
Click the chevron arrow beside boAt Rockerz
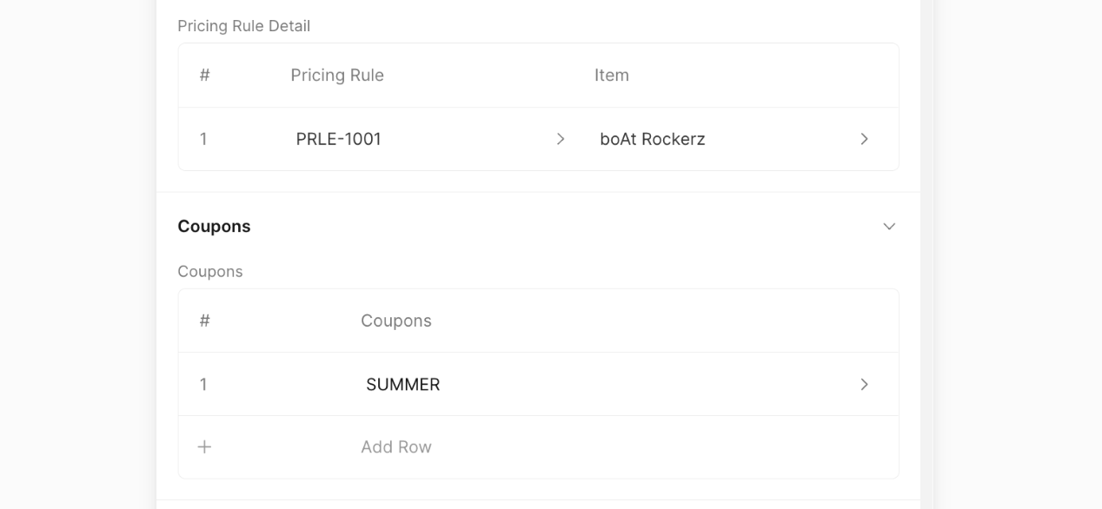864,139
